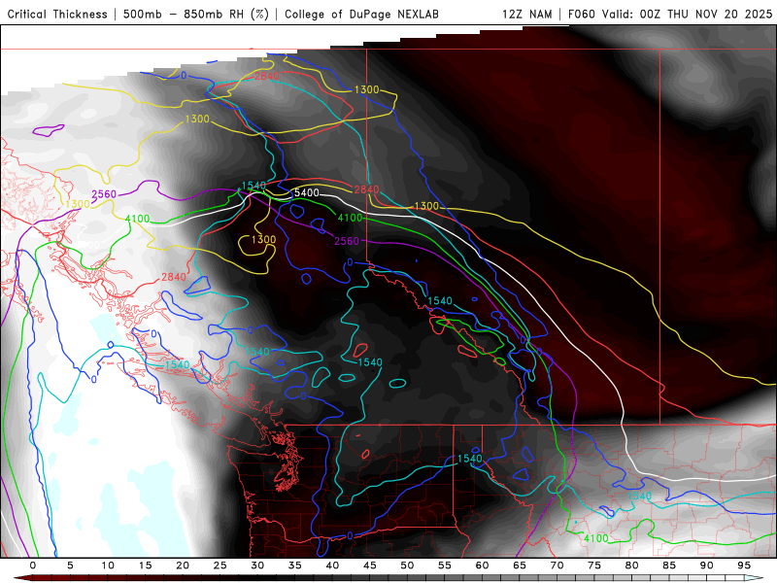Click the "55" tick on the color scale

(x=445, y=566)
